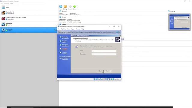Click the Tools label in VM list
Viewport: 192px width, 108px height.
pos(7,7)
